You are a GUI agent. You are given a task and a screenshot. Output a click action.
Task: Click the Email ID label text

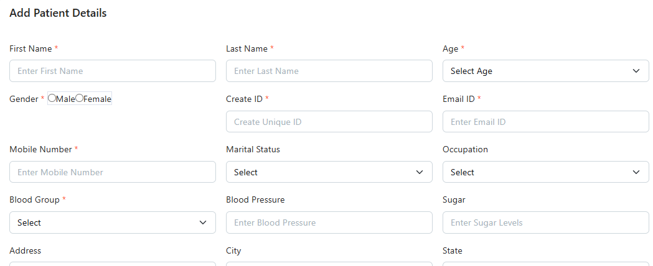click(458, 99)
